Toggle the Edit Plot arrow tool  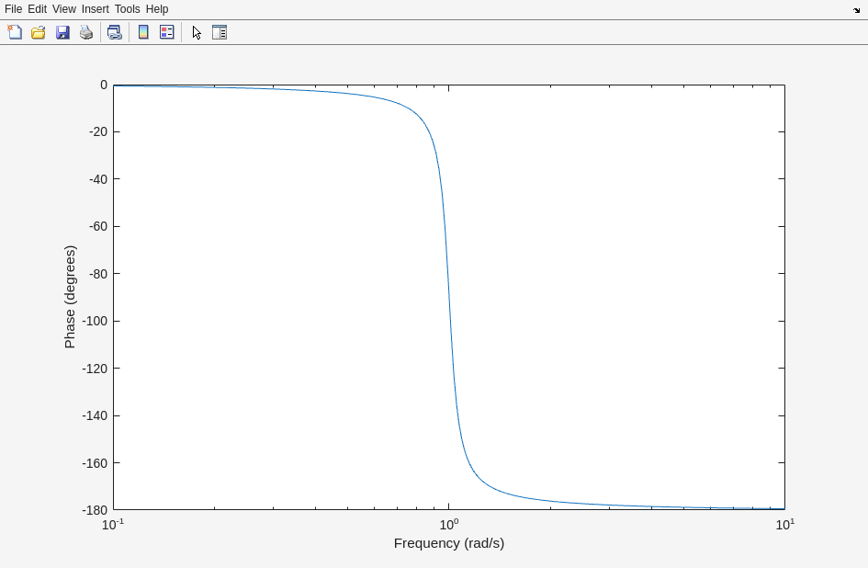pos(197,32)
